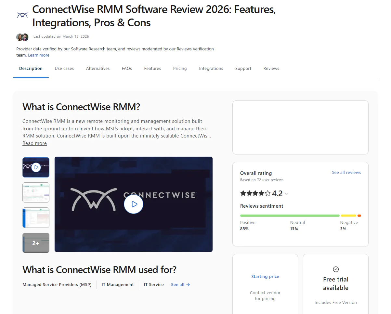Select the first video thumbnail with play icon
Viewport: 391px width, 314px height.
tap(36, 167)
